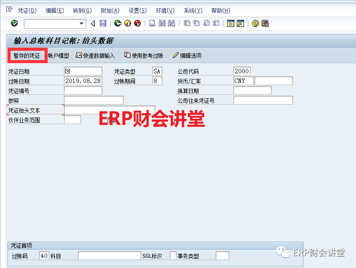356x268 pixels.
Task: Click the exchange rate field beside CNY
Action: click(x=274, y=81)
